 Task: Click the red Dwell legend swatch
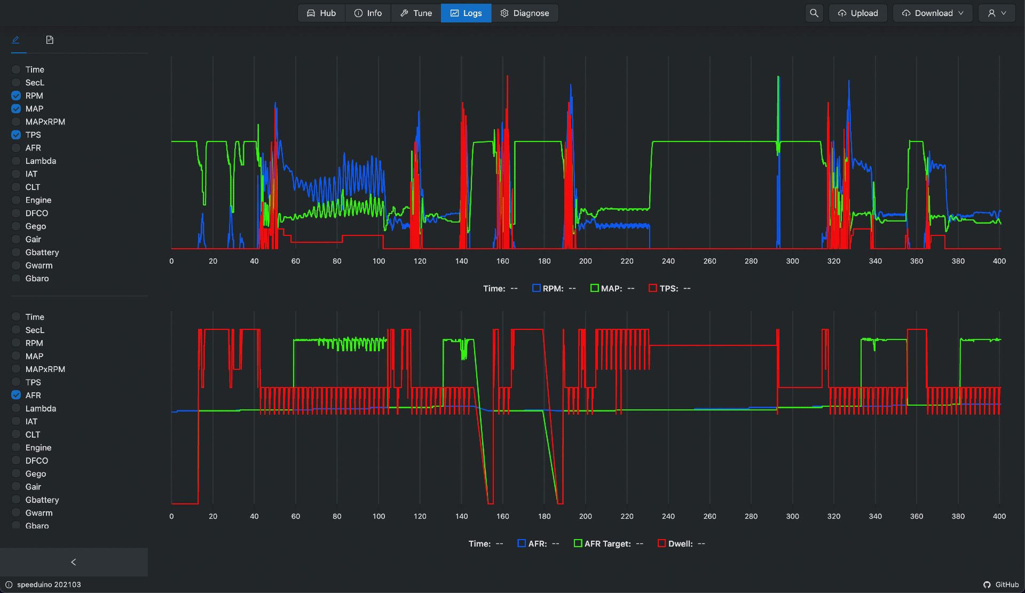click(x=662, y=543)
